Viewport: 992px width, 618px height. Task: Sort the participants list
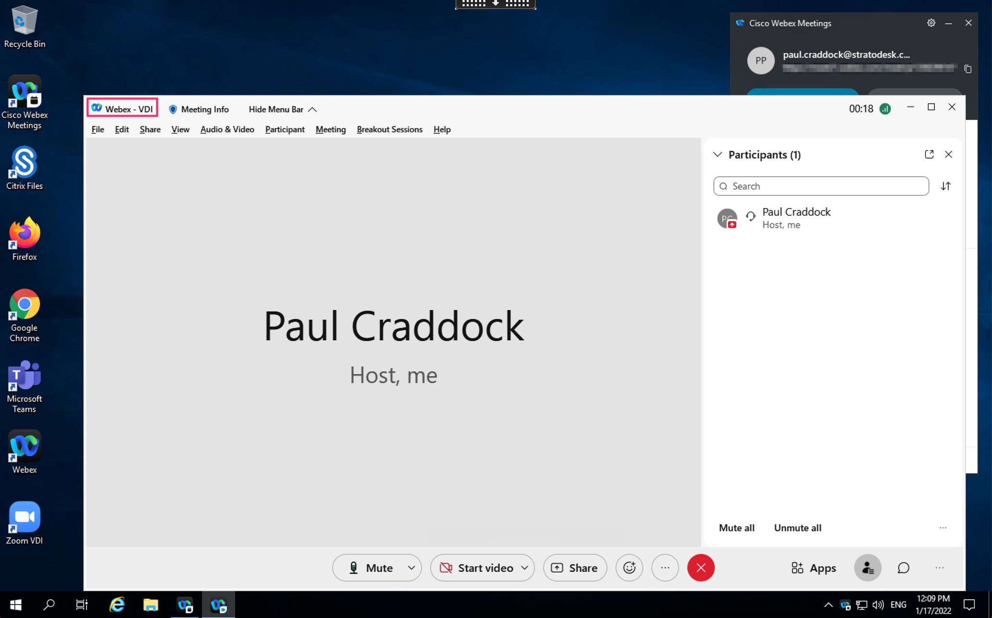tap(945, 186)
